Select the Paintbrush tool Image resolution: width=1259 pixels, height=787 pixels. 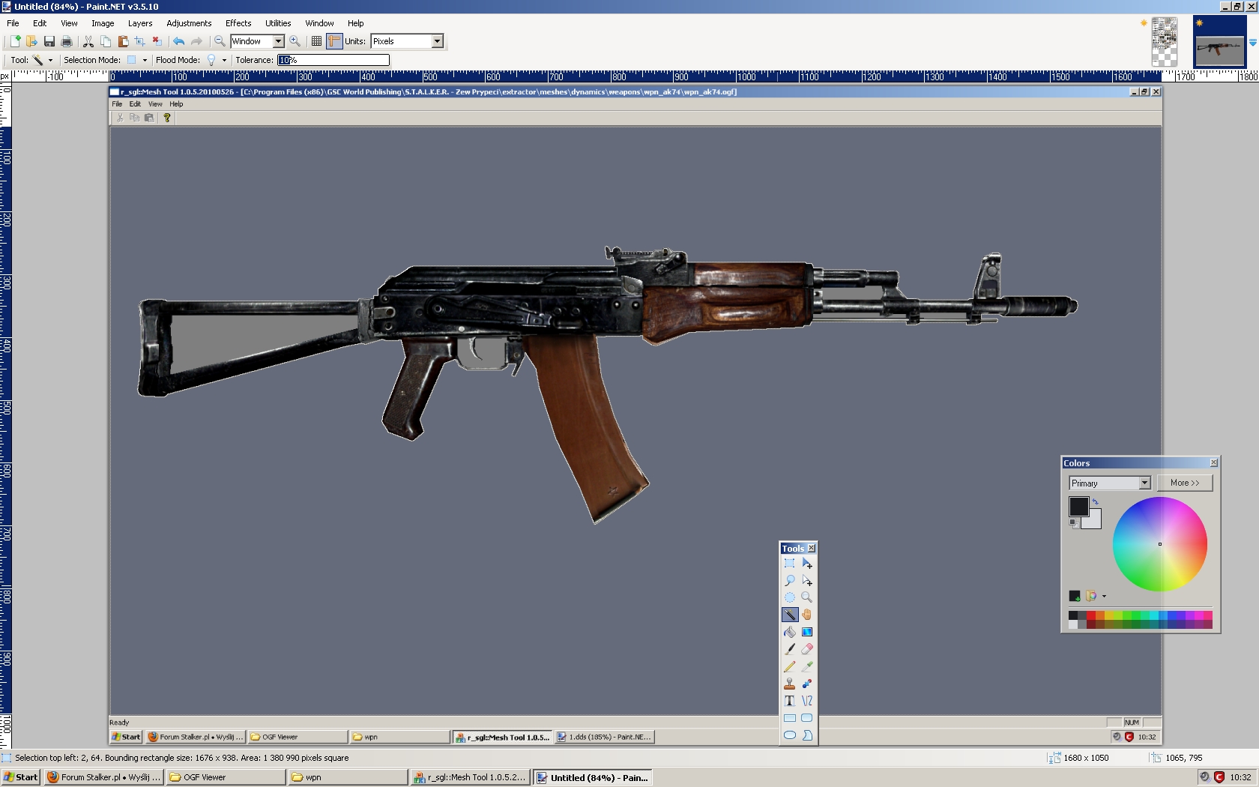tap(790, 649)
